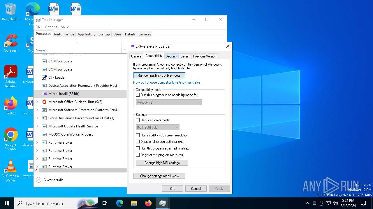Expand Microsoft Software Protection Platform Service row

click(37, 110)
